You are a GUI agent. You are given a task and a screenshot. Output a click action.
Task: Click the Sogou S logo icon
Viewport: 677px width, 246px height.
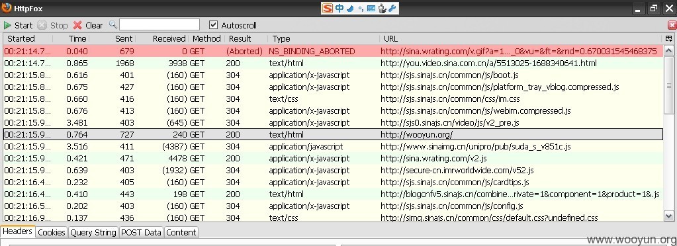click(328, 8)
